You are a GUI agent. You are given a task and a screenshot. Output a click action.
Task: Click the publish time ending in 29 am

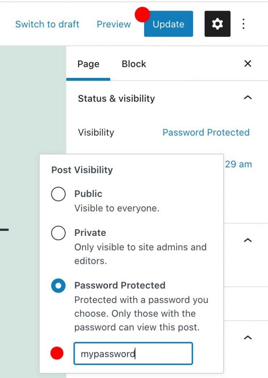pos(239,164)
